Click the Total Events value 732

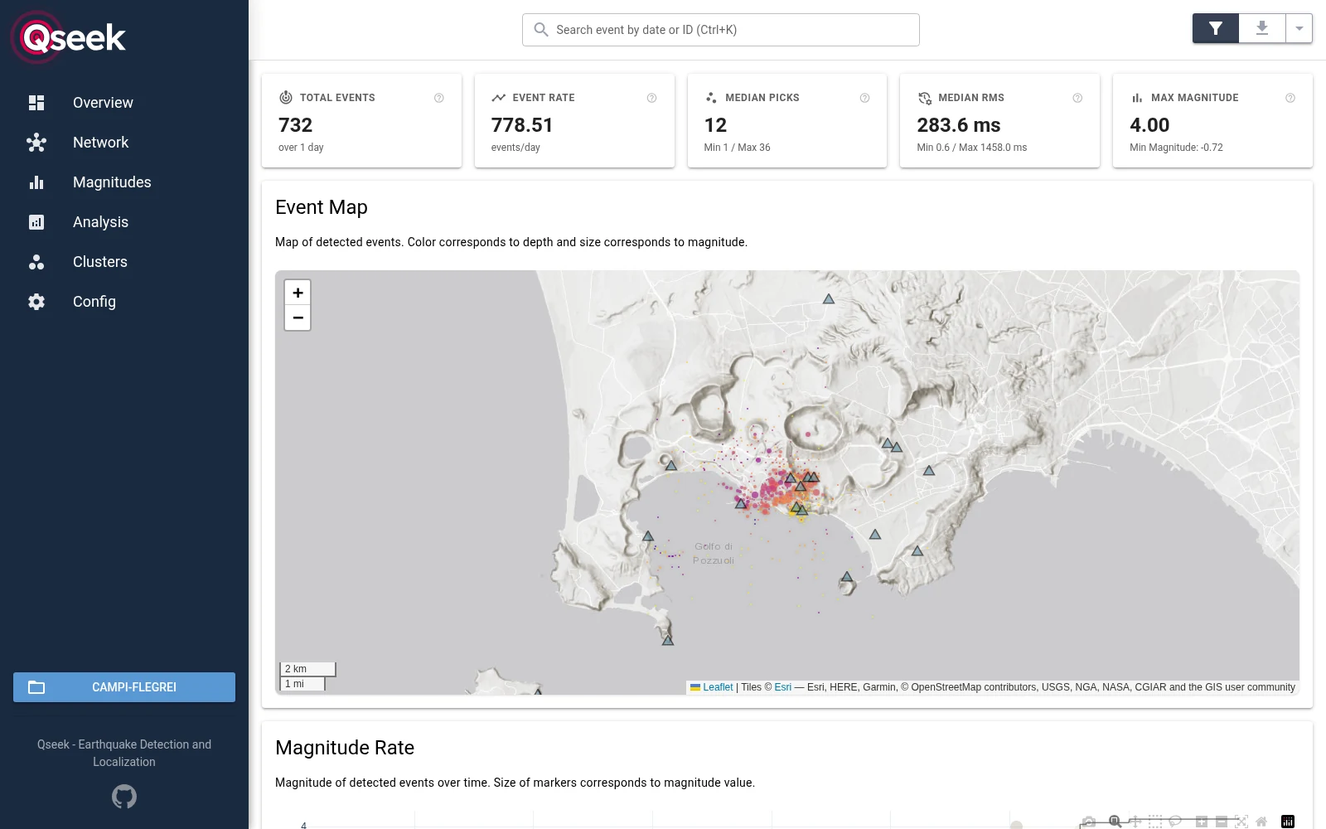296,125
